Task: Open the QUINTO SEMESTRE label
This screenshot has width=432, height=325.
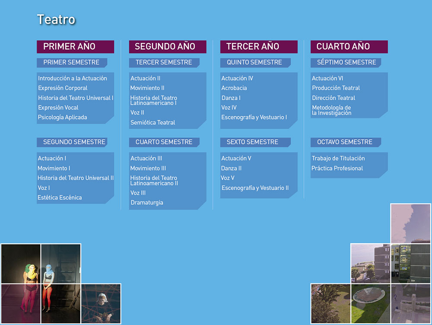Action: click(x=255, y=63)
